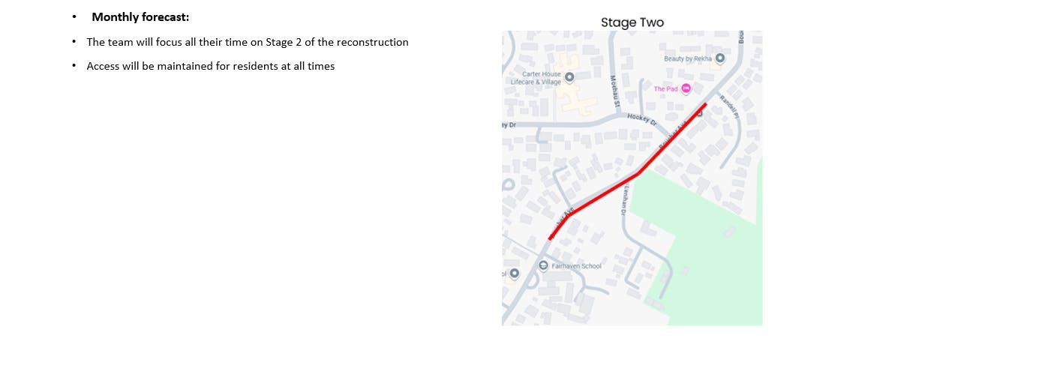Screen dimensions: 1042x383
Task: Click the Beauty by Rekha map pin
Action: (720, 58)
